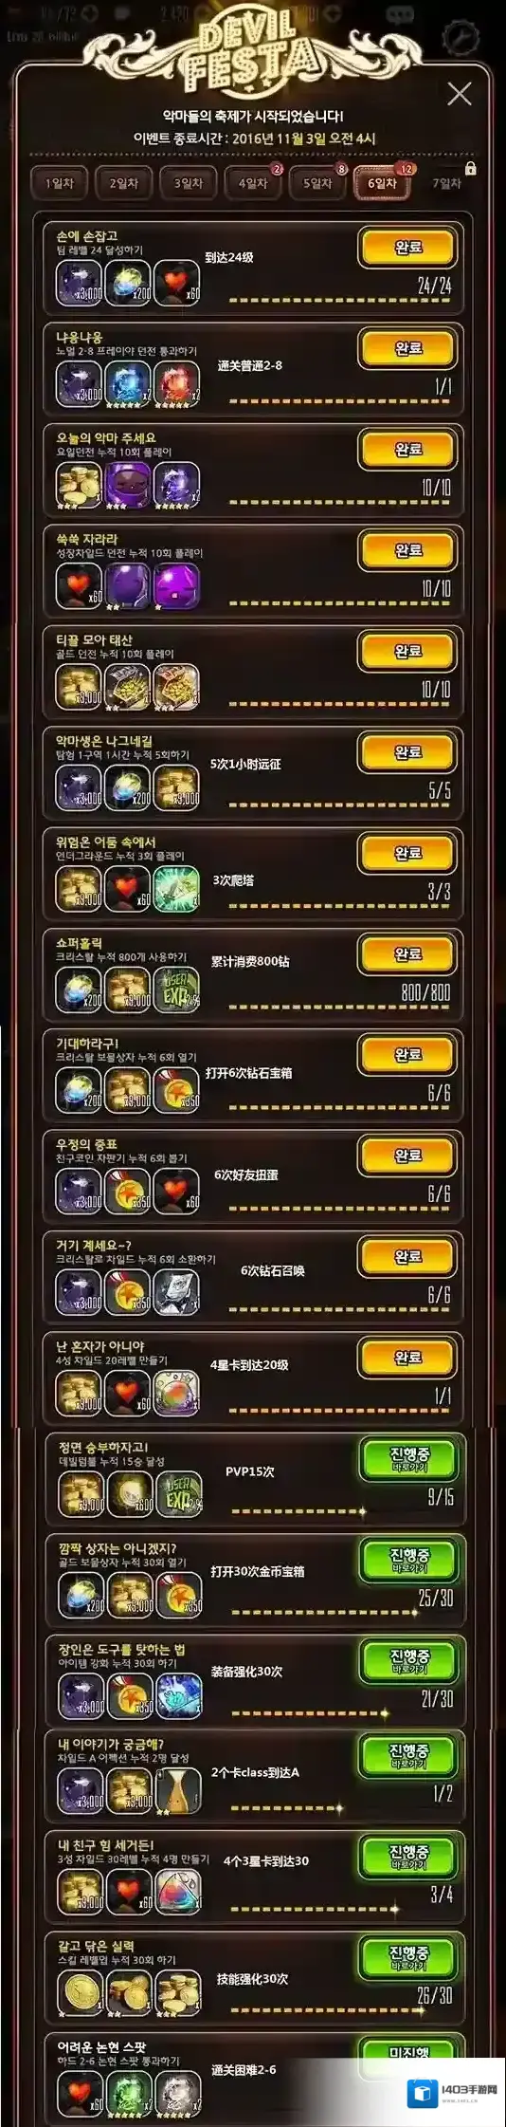Click the red heart reward icon in 손에 손잡고
This screenshot has width=506, height=2127.
coord(176,282)
